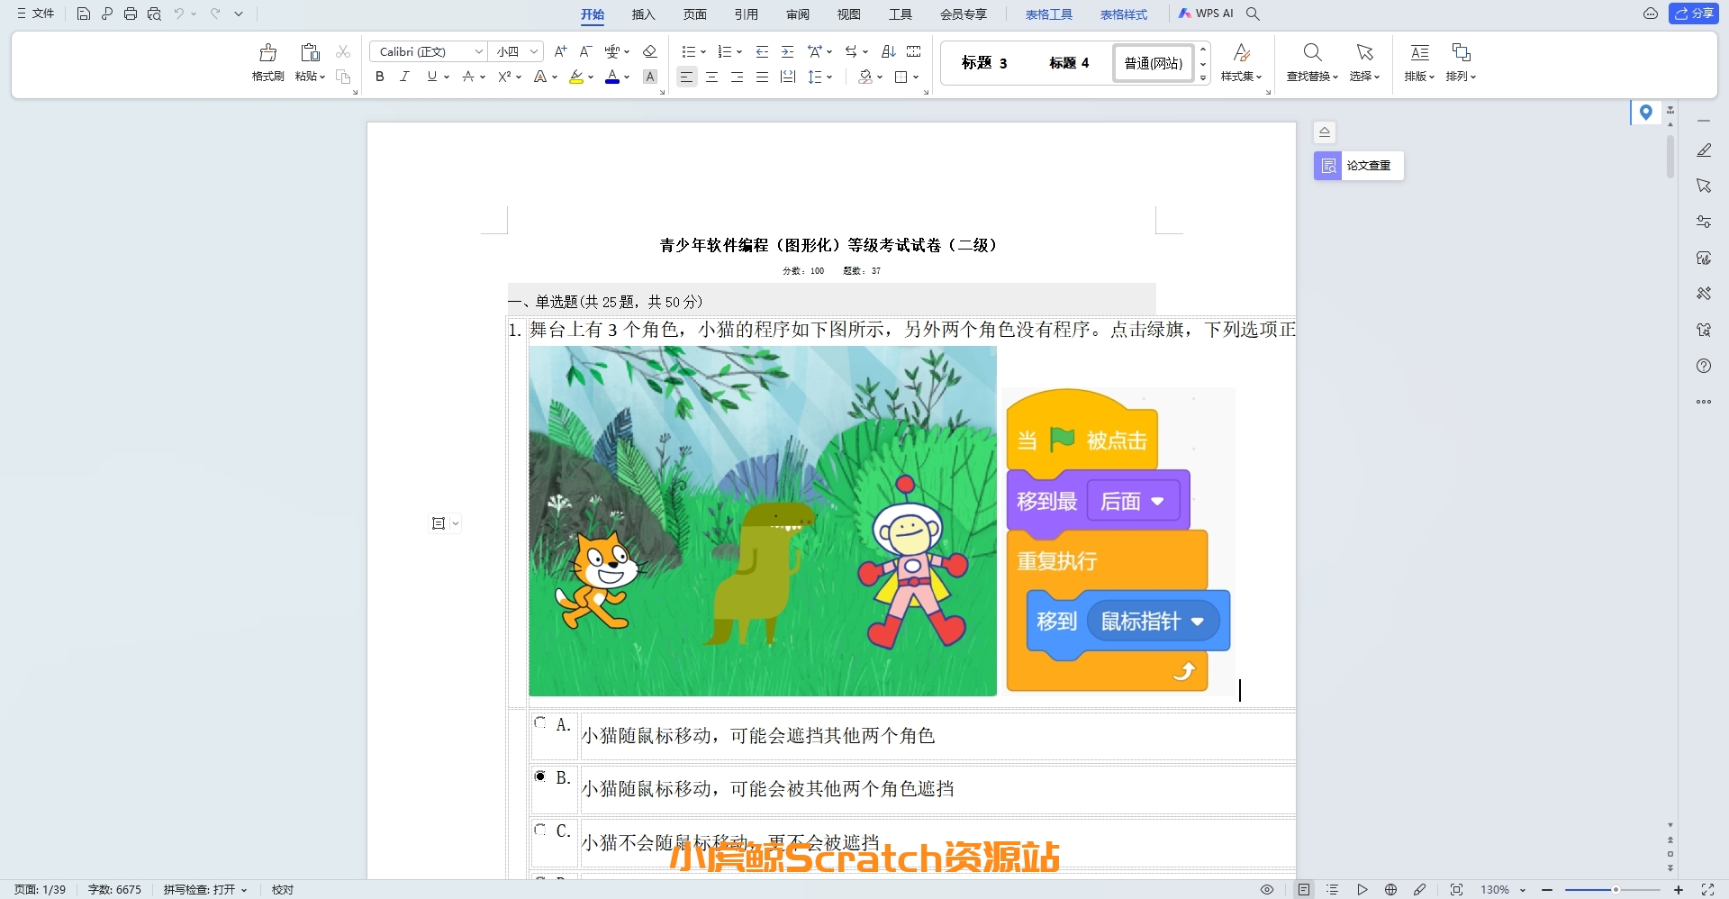Open the 引用 (References) tab
Viewport: 1729px width, 899px height.
pyautogui.click(x=746, y=14)
